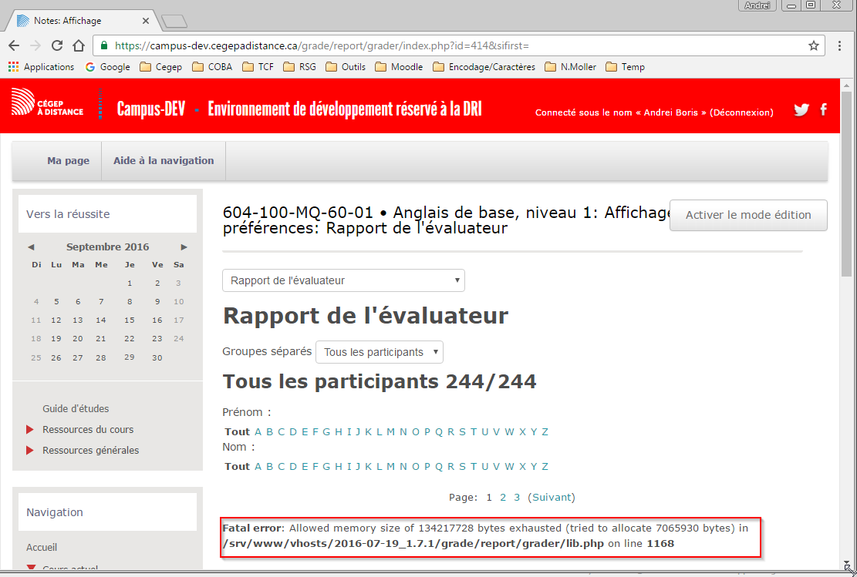Screen dimensions: 857x577
Task: Open Rapport de l'évaluateur dropdown
Action: tap(343, 280)
